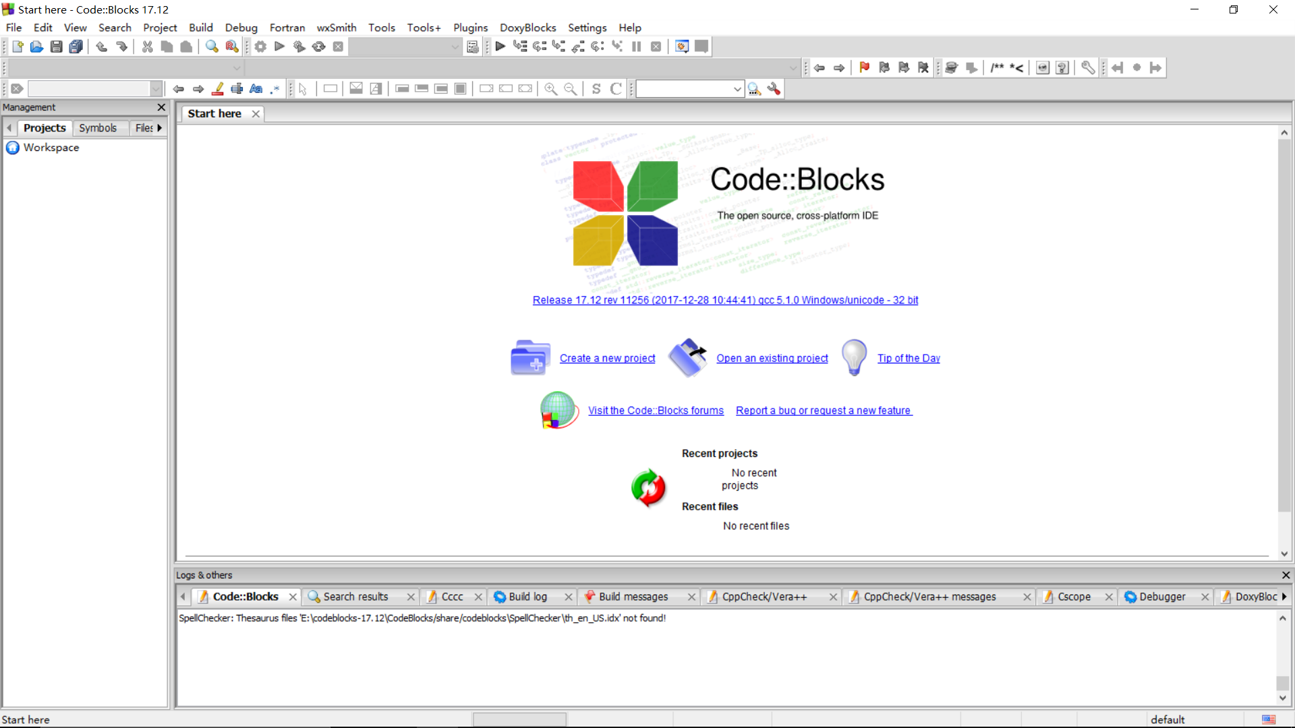Image resolution: width=1295 pixels, height=728 pixels.
Task: Click the Cut scissors icon
Action: coord(147,47)
